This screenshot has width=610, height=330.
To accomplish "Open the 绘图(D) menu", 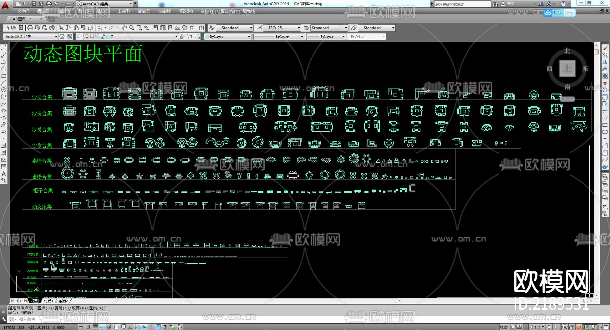I will [144, 11].
